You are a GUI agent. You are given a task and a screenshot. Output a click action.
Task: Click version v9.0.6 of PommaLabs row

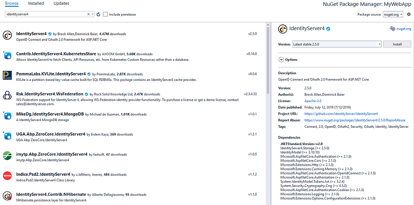tap(253, 74)
